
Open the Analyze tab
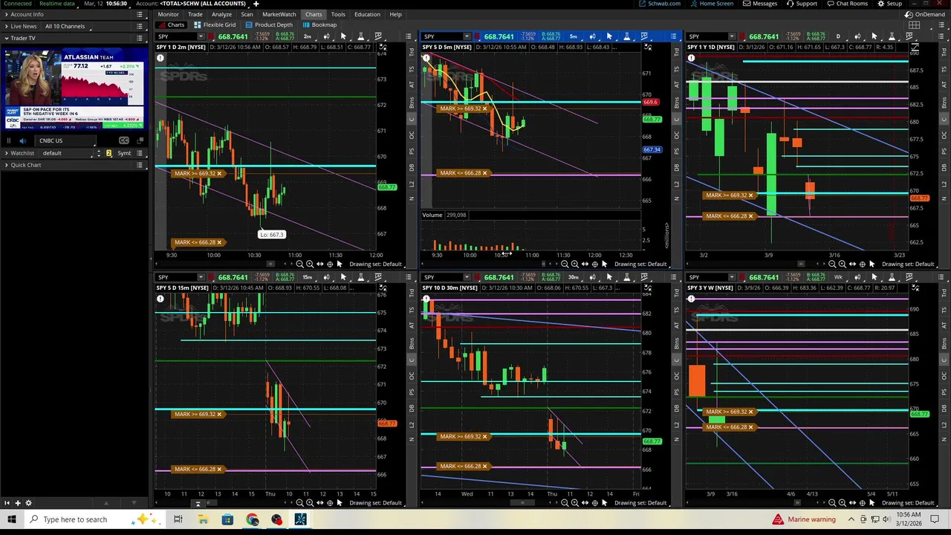click(x=221, y=14)
